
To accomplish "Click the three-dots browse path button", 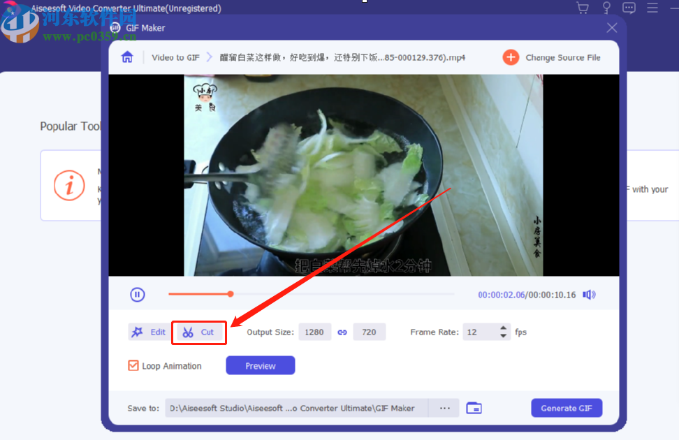I will pos(444,408).
